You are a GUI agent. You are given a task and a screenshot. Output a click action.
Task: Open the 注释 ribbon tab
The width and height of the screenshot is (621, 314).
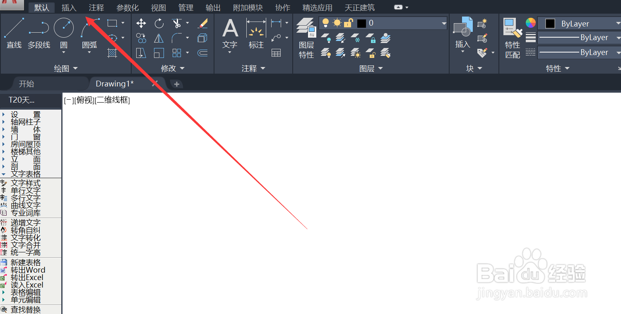tap(96, 7)
